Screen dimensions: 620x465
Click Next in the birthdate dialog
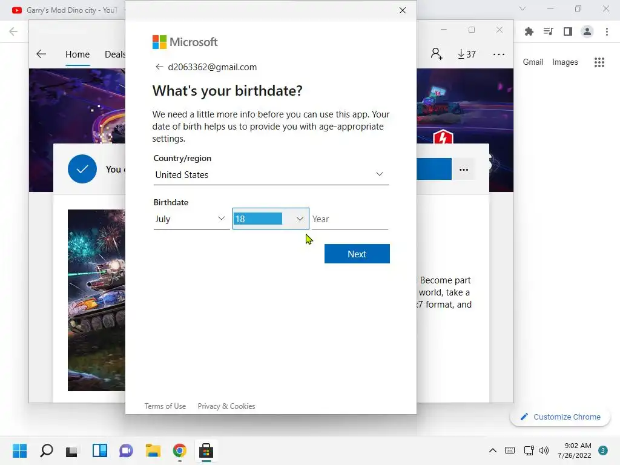click(357, 254)
